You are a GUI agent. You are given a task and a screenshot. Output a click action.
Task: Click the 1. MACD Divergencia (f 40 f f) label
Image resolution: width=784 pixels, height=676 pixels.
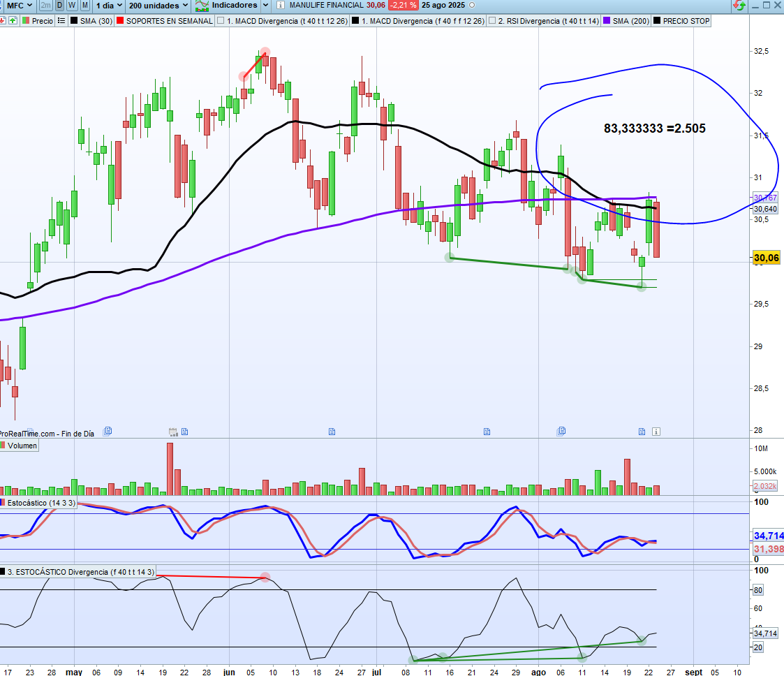point(422,21)
